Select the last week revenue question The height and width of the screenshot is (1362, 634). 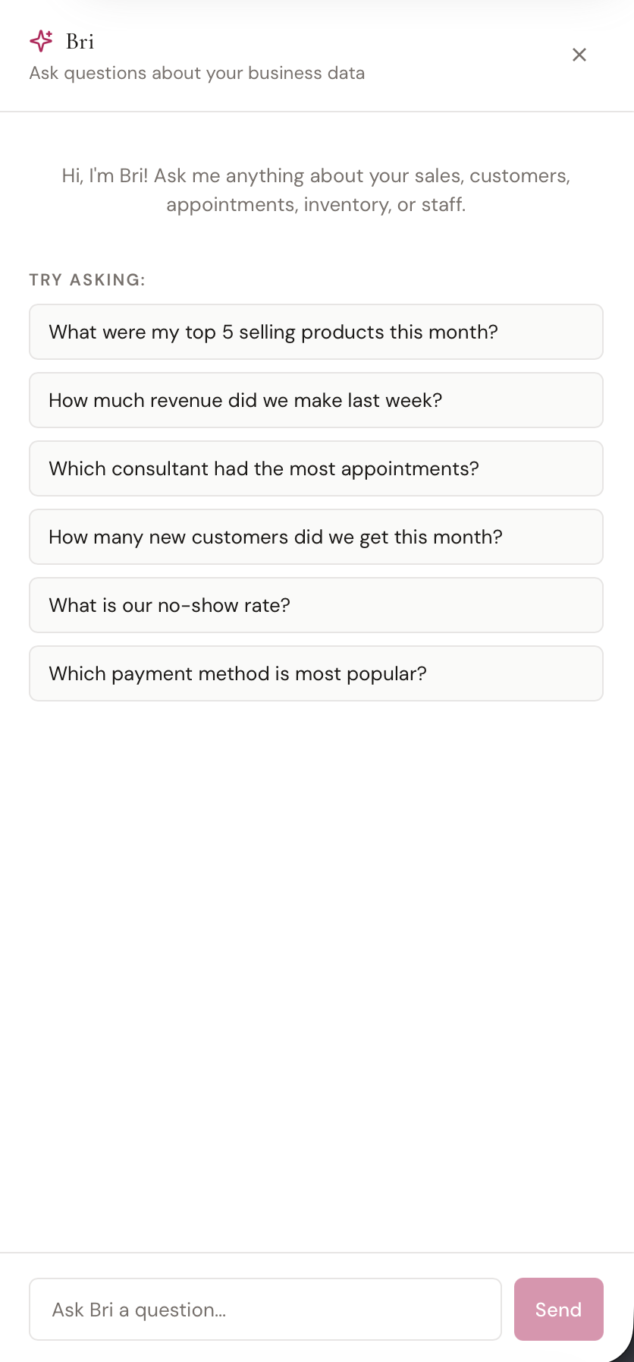click(x=315, y=400)
